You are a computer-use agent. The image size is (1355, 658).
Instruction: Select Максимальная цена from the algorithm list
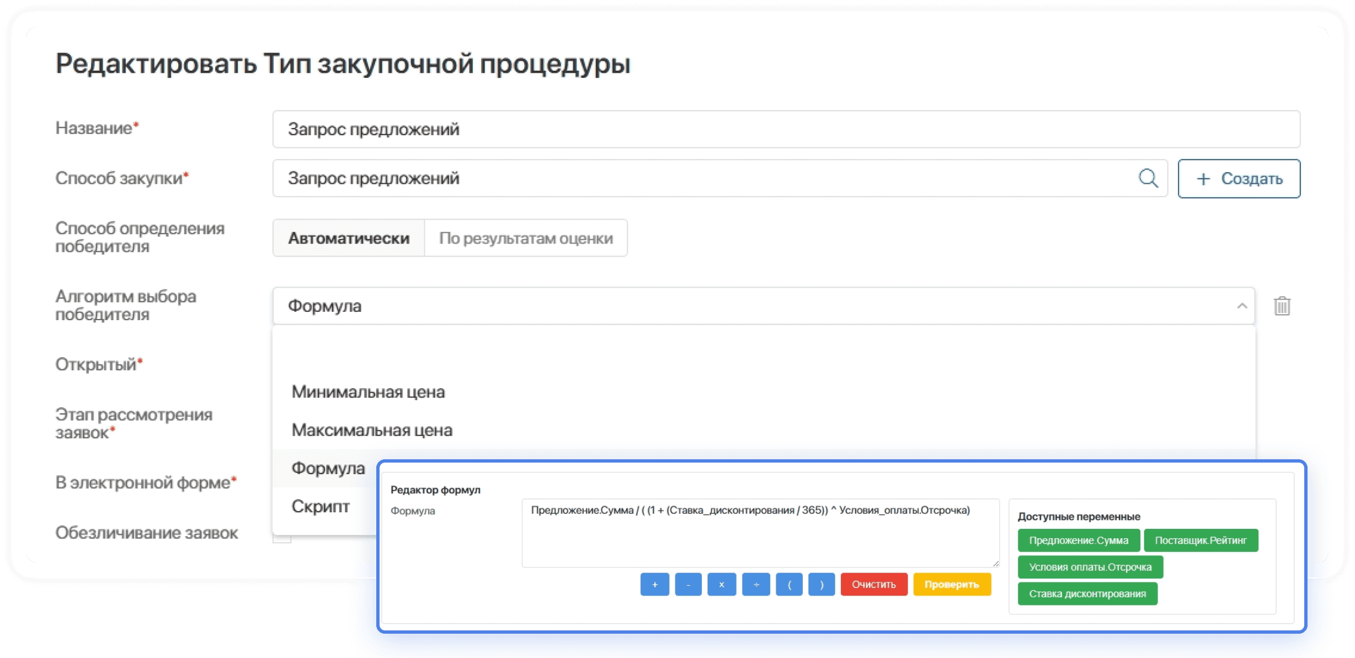(373, 430)
